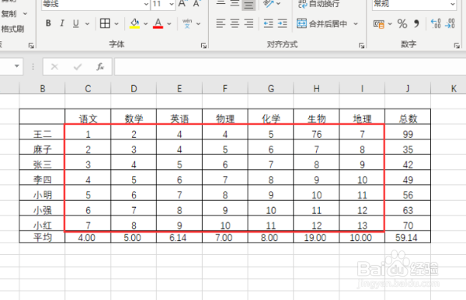This screenshot has height=300, width=466.
Task: Apply comma thousands separator style
Action: [416, 24]
